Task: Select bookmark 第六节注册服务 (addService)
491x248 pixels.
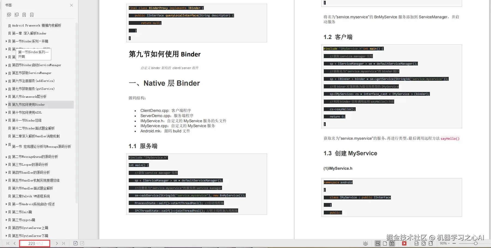Action: click(x=33, y=81)
